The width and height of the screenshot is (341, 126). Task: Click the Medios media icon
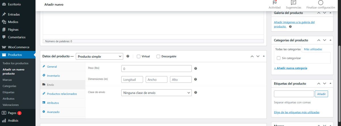click(4, 22)
